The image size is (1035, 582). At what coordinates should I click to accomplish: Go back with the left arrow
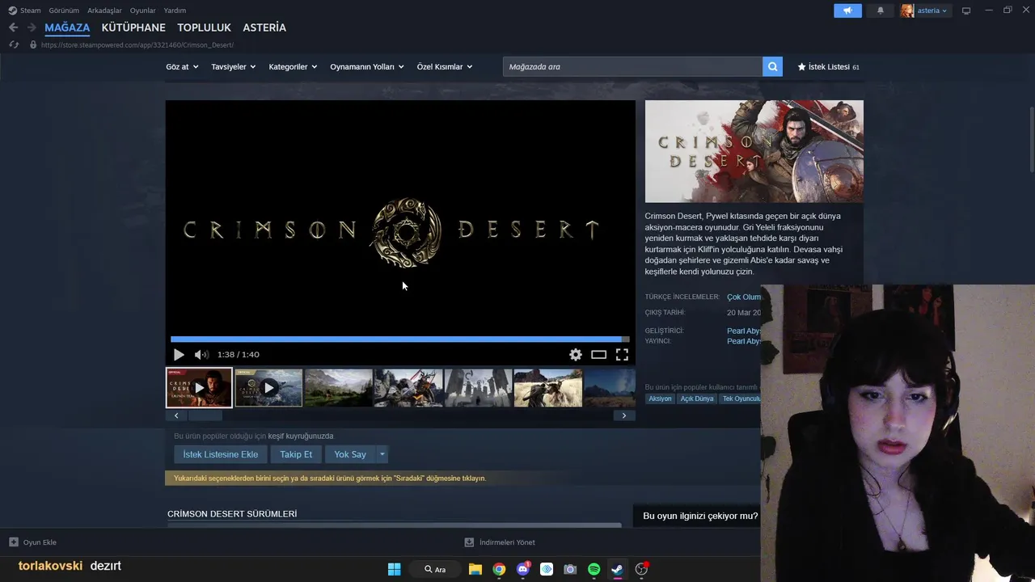(13, 27)
